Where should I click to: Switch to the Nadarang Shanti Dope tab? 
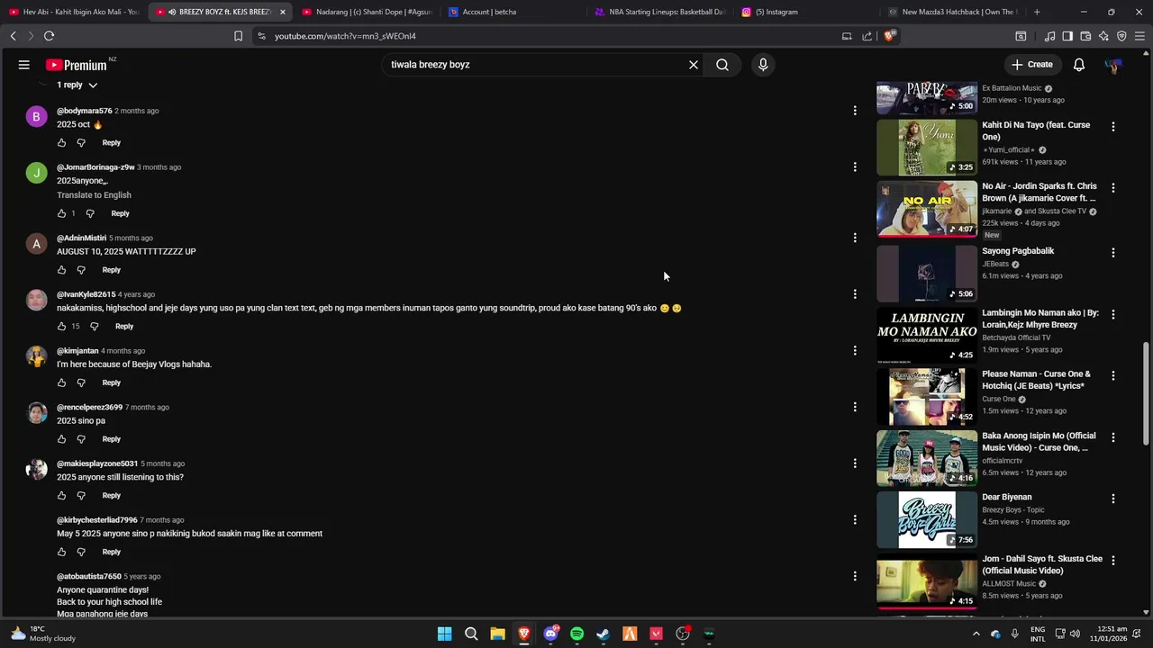click(368, 12)
